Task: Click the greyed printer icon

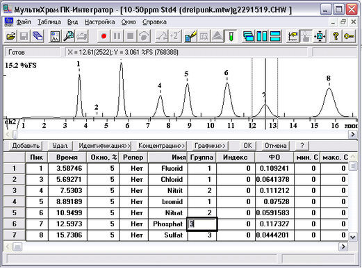Action: pyautogui.click(x=82, y=36)
